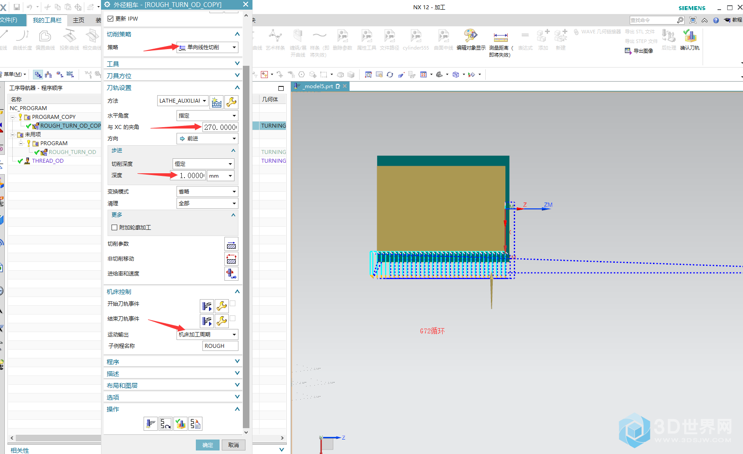Switch to My Toolbar (我的工具栏) tab
The height and width of the screenshot is (454, 743).
(x=47, y=20)
